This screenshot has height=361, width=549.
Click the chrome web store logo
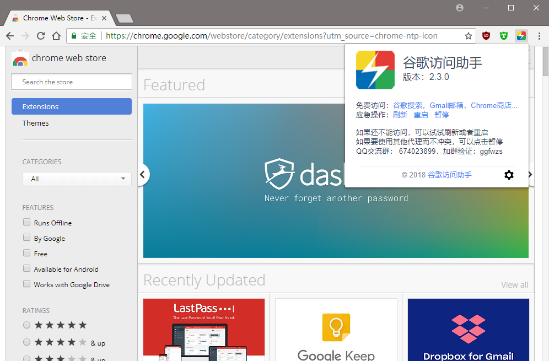tap(20, 58)
